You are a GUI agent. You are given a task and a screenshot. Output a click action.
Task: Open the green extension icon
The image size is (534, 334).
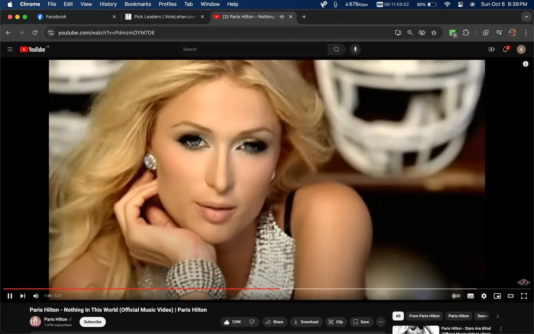(x=452, y=33)
